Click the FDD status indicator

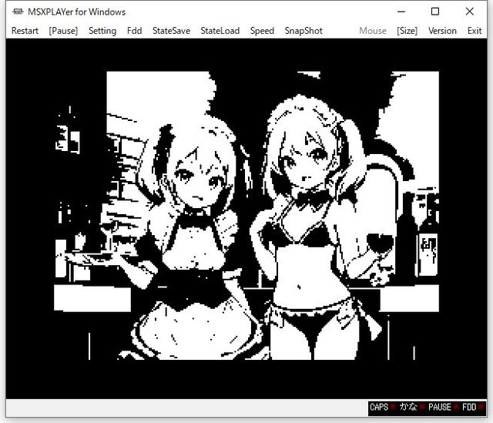[x=472, y=408]
